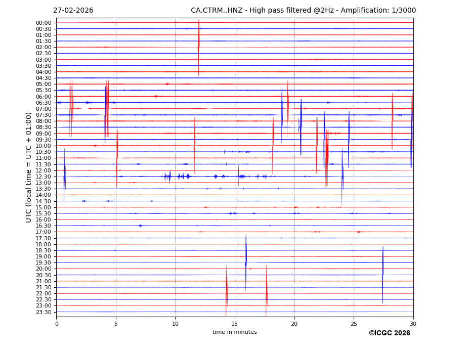Click the ©ICGC 2026 copyright text

pyautogui.click(x=389, y=333)
